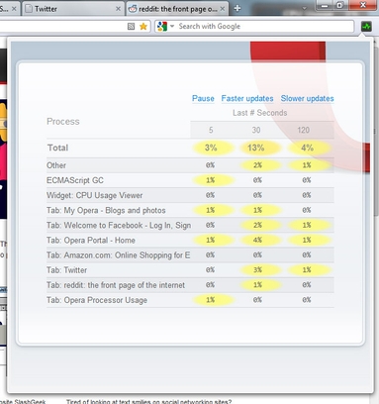This screenshot has height=404, width=379.
Task: Click the reddit alien favicon on tab
Action: point(133,9)
